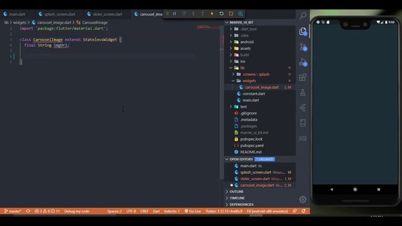Change the Spaces: 2 indentation setting
Image resolution: width=402 pixels, height=226 pixels.
click(x=114, y=211)
